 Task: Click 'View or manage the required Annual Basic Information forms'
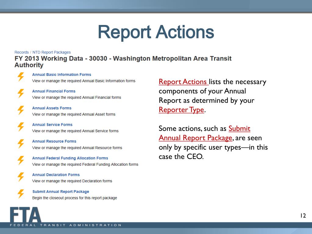coord(84,81)
